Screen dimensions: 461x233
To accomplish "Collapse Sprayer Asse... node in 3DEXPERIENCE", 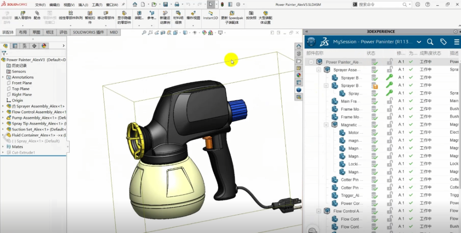I will [318, 70].
